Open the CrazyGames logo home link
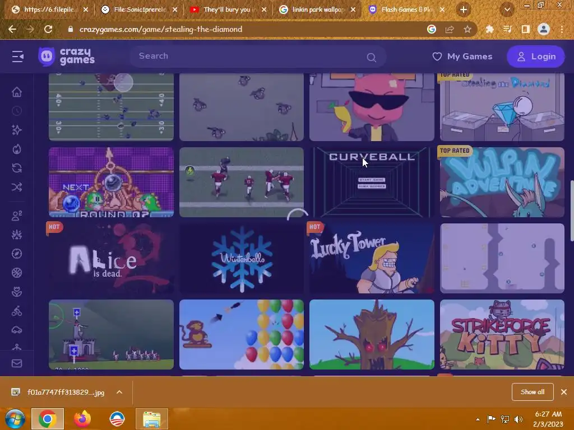Viewport: 574px width, 430px height. pyautogui.click(x=66, y=57)
